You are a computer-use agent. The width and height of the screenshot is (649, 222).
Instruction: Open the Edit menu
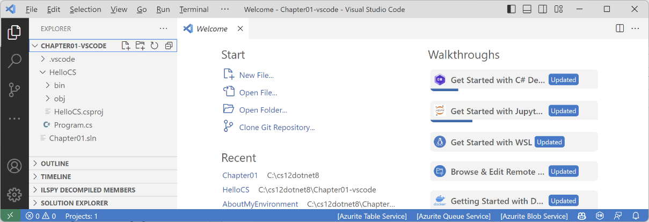click(x=54, y=9)
